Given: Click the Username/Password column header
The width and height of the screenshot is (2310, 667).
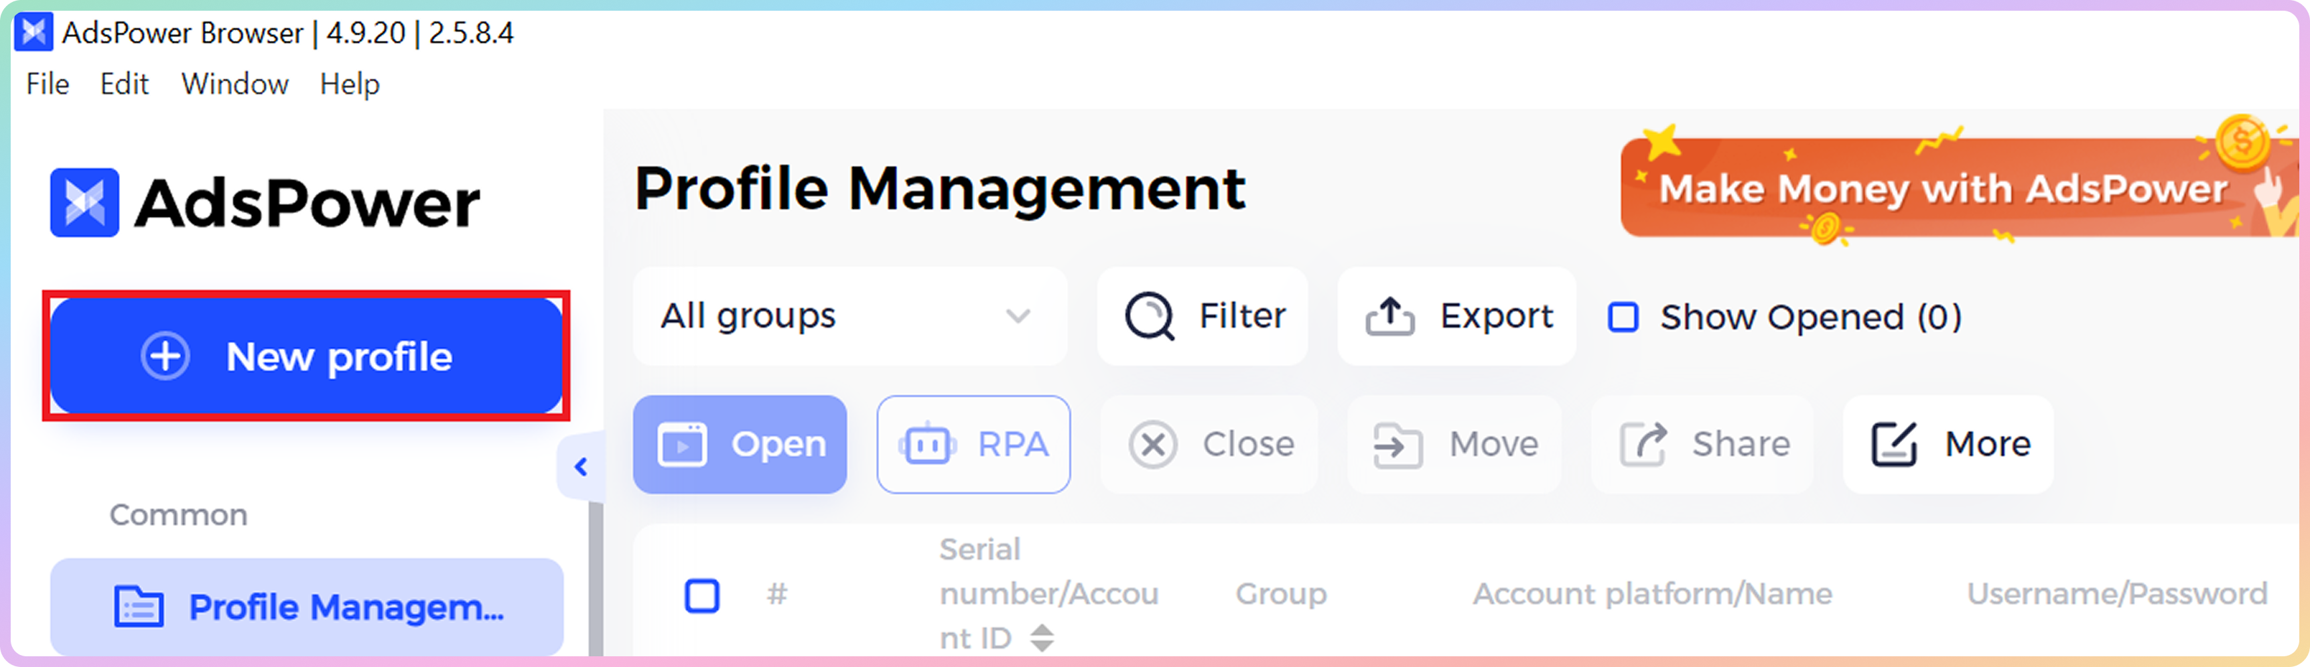Looking at the screenshot, I should coord(2116,593).
